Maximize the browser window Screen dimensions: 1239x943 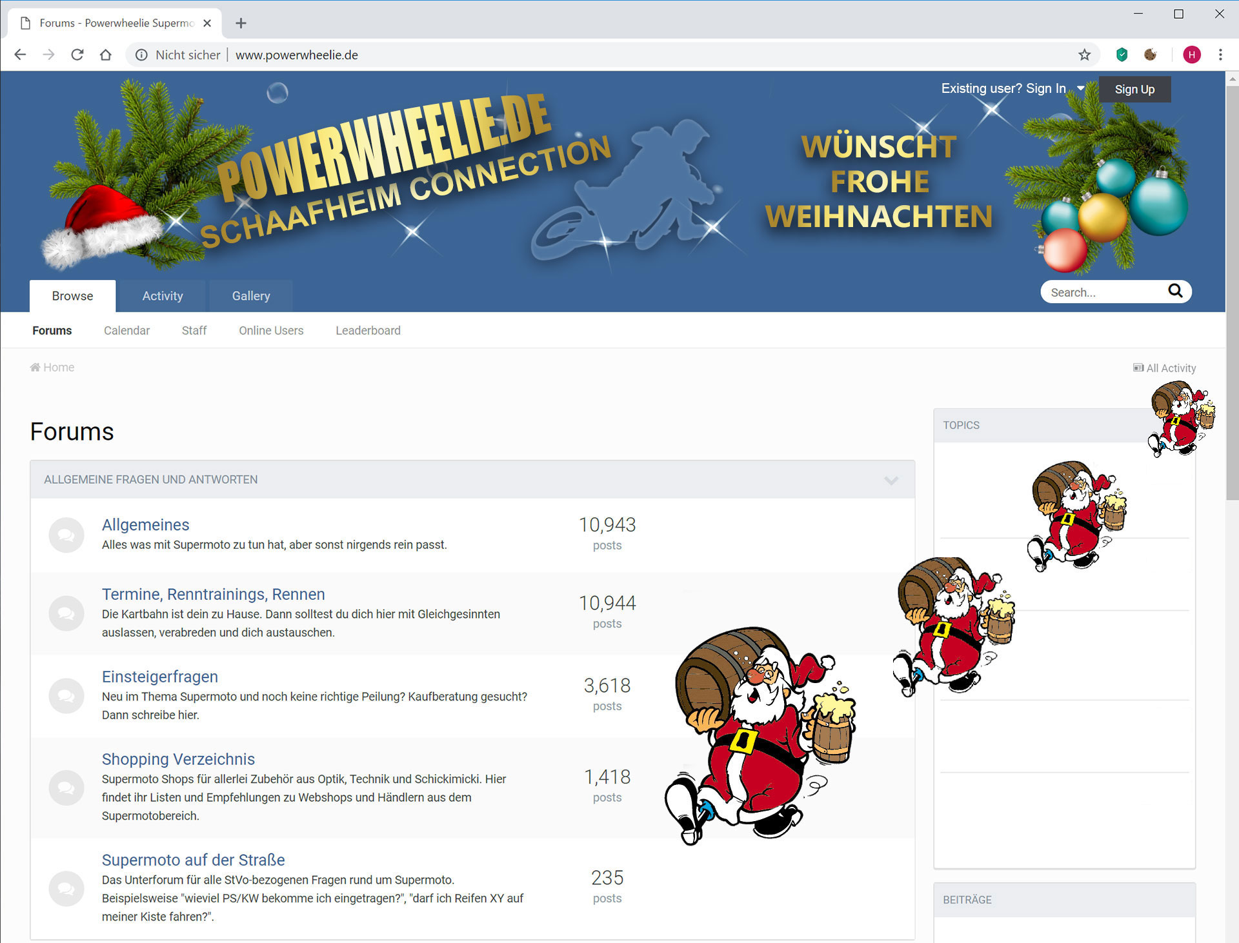point(1178,14)
